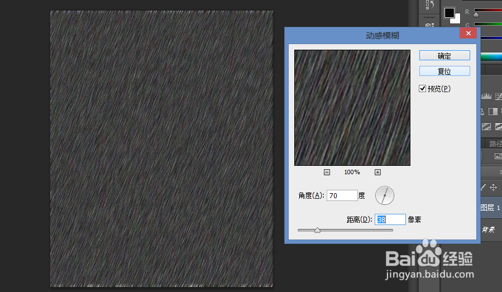Switch to the 路径 paths tab
This screenshot has width=502, height=292.
pos(496,143)
